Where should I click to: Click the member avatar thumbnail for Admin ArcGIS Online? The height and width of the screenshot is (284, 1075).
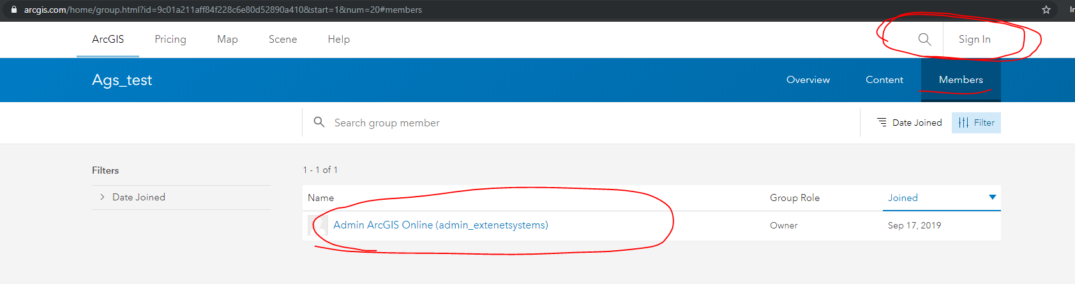[x=317, y=225]
